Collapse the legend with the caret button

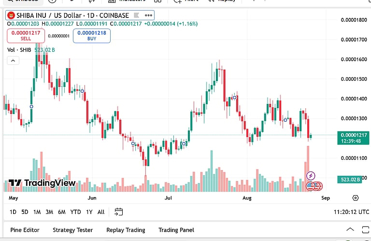(13, 61)
